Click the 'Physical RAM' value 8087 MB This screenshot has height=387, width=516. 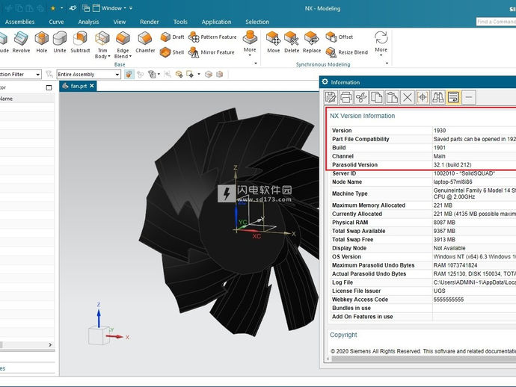pyautogui.click(x=444, y=223)
